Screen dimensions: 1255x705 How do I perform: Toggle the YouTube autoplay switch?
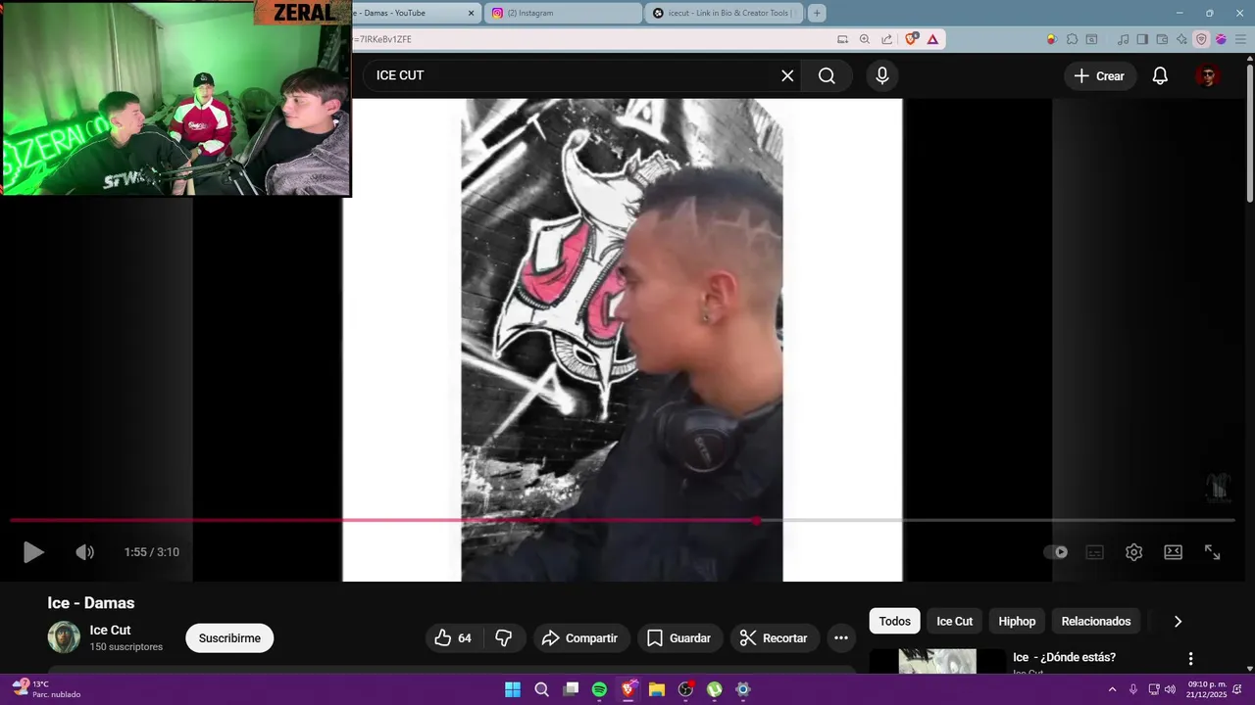(1056, 552)
